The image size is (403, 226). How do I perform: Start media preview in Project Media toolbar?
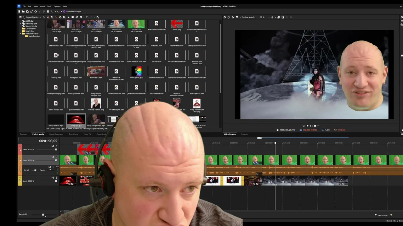(x=68, y=17)
